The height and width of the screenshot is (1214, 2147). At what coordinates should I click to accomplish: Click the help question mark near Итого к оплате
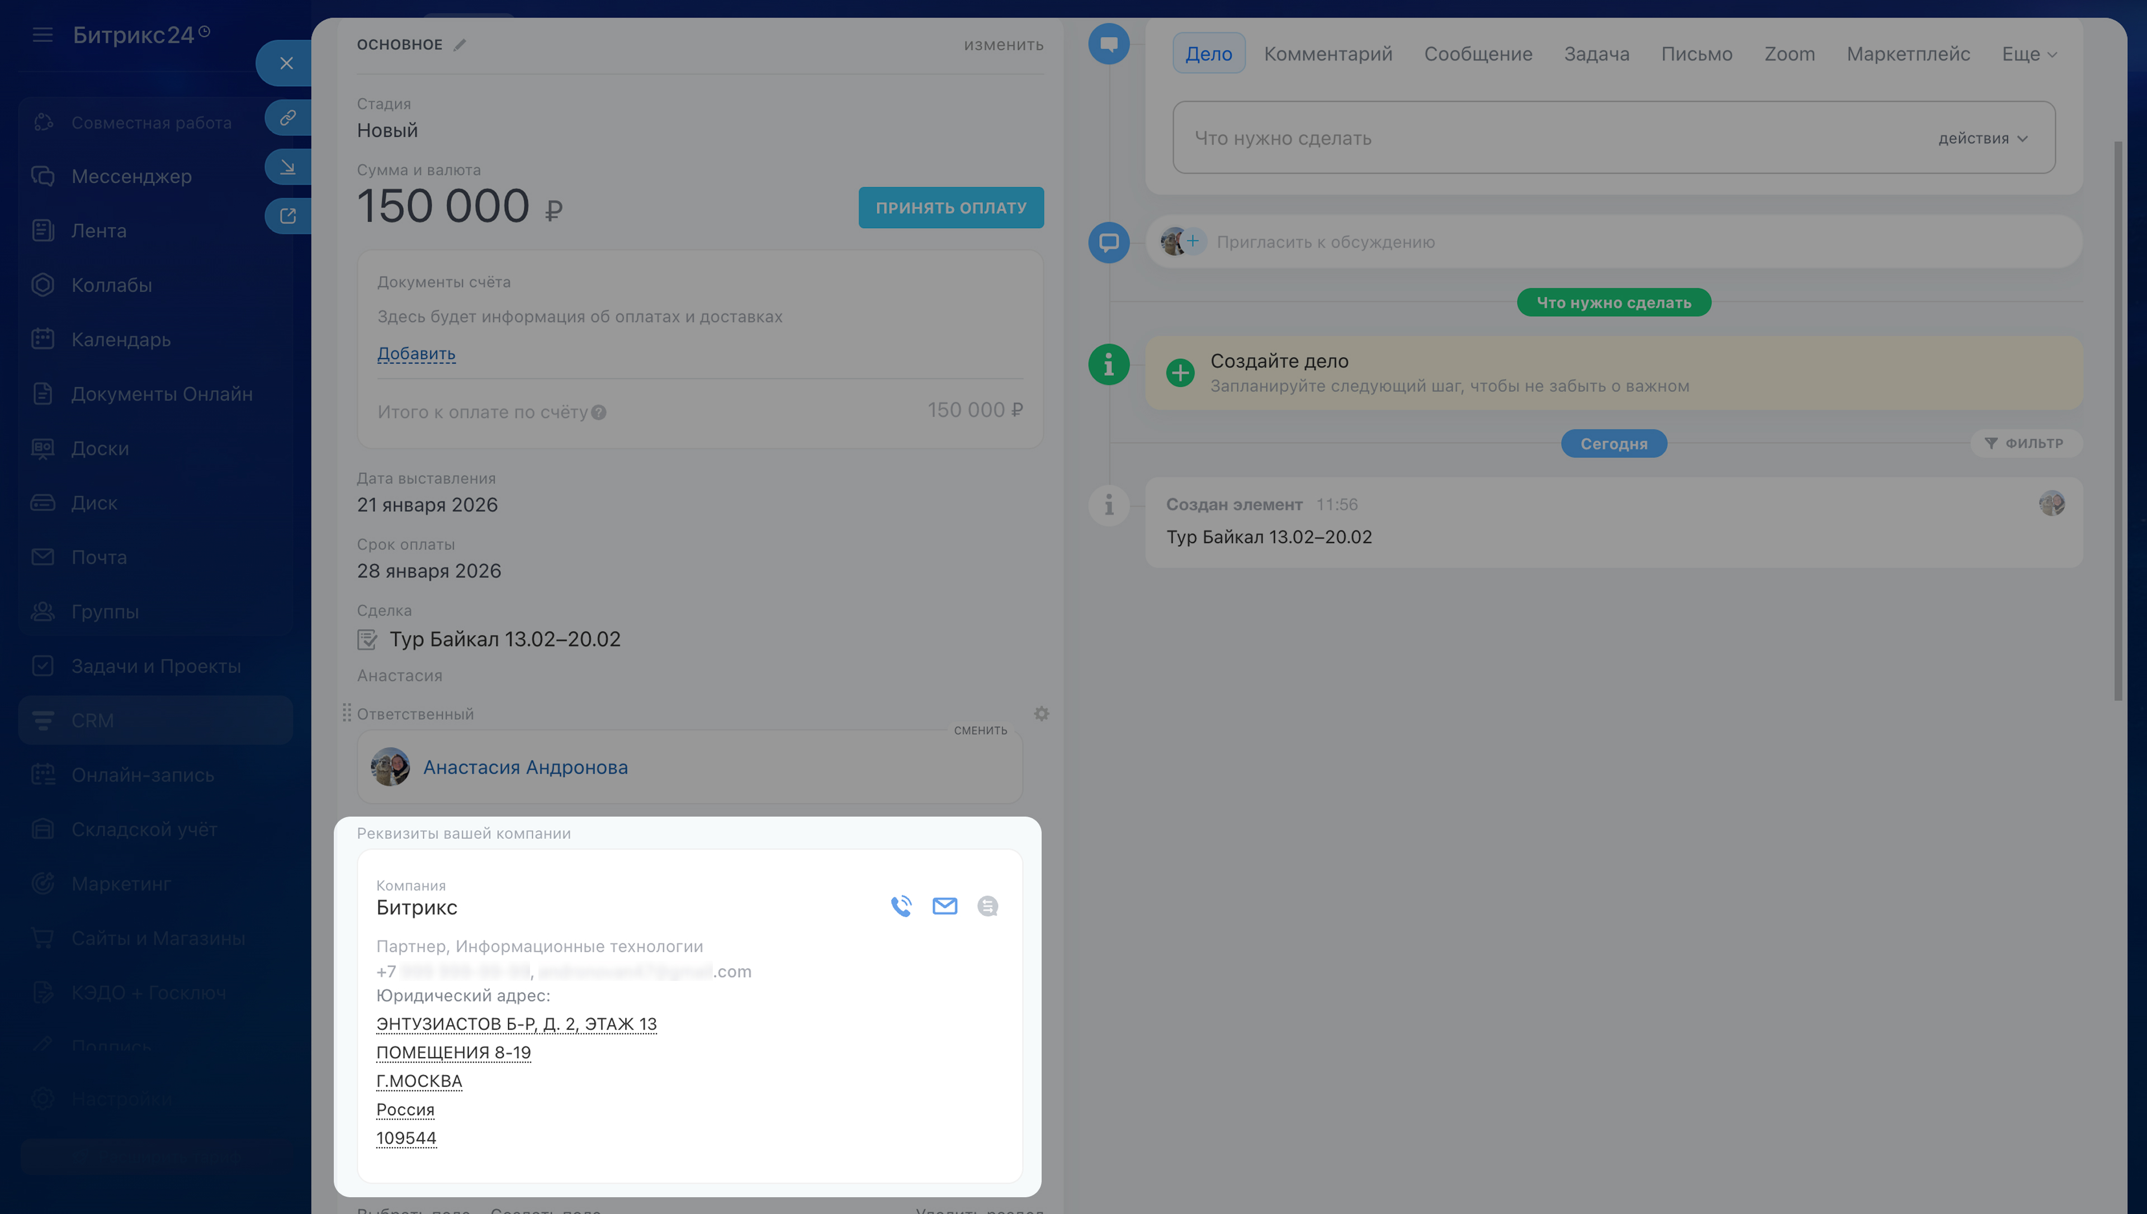click(599, 412)
